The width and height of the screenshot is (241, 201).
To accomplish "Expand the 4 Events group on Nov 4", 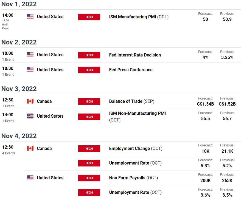I will 9,153.
